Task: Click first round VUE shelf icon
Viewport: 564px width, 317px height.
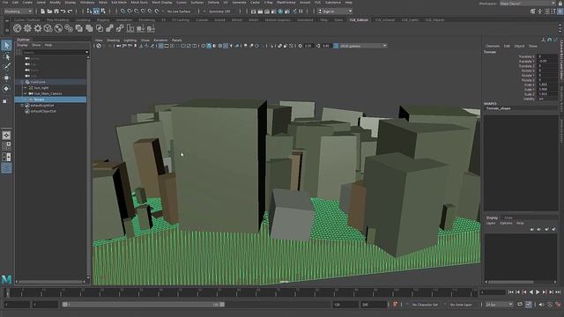Action: pos(18,28)
